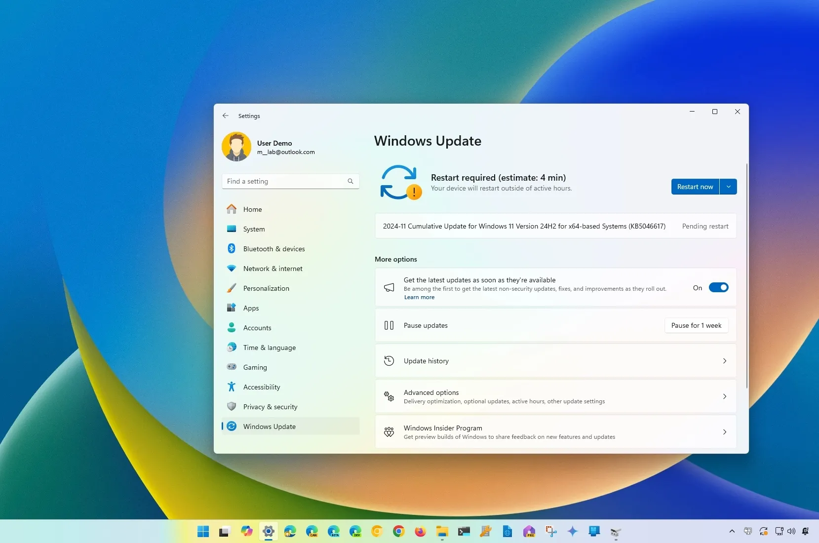Open Chrome Canary from taskbar
819x543 pixels.
point(377,531)
